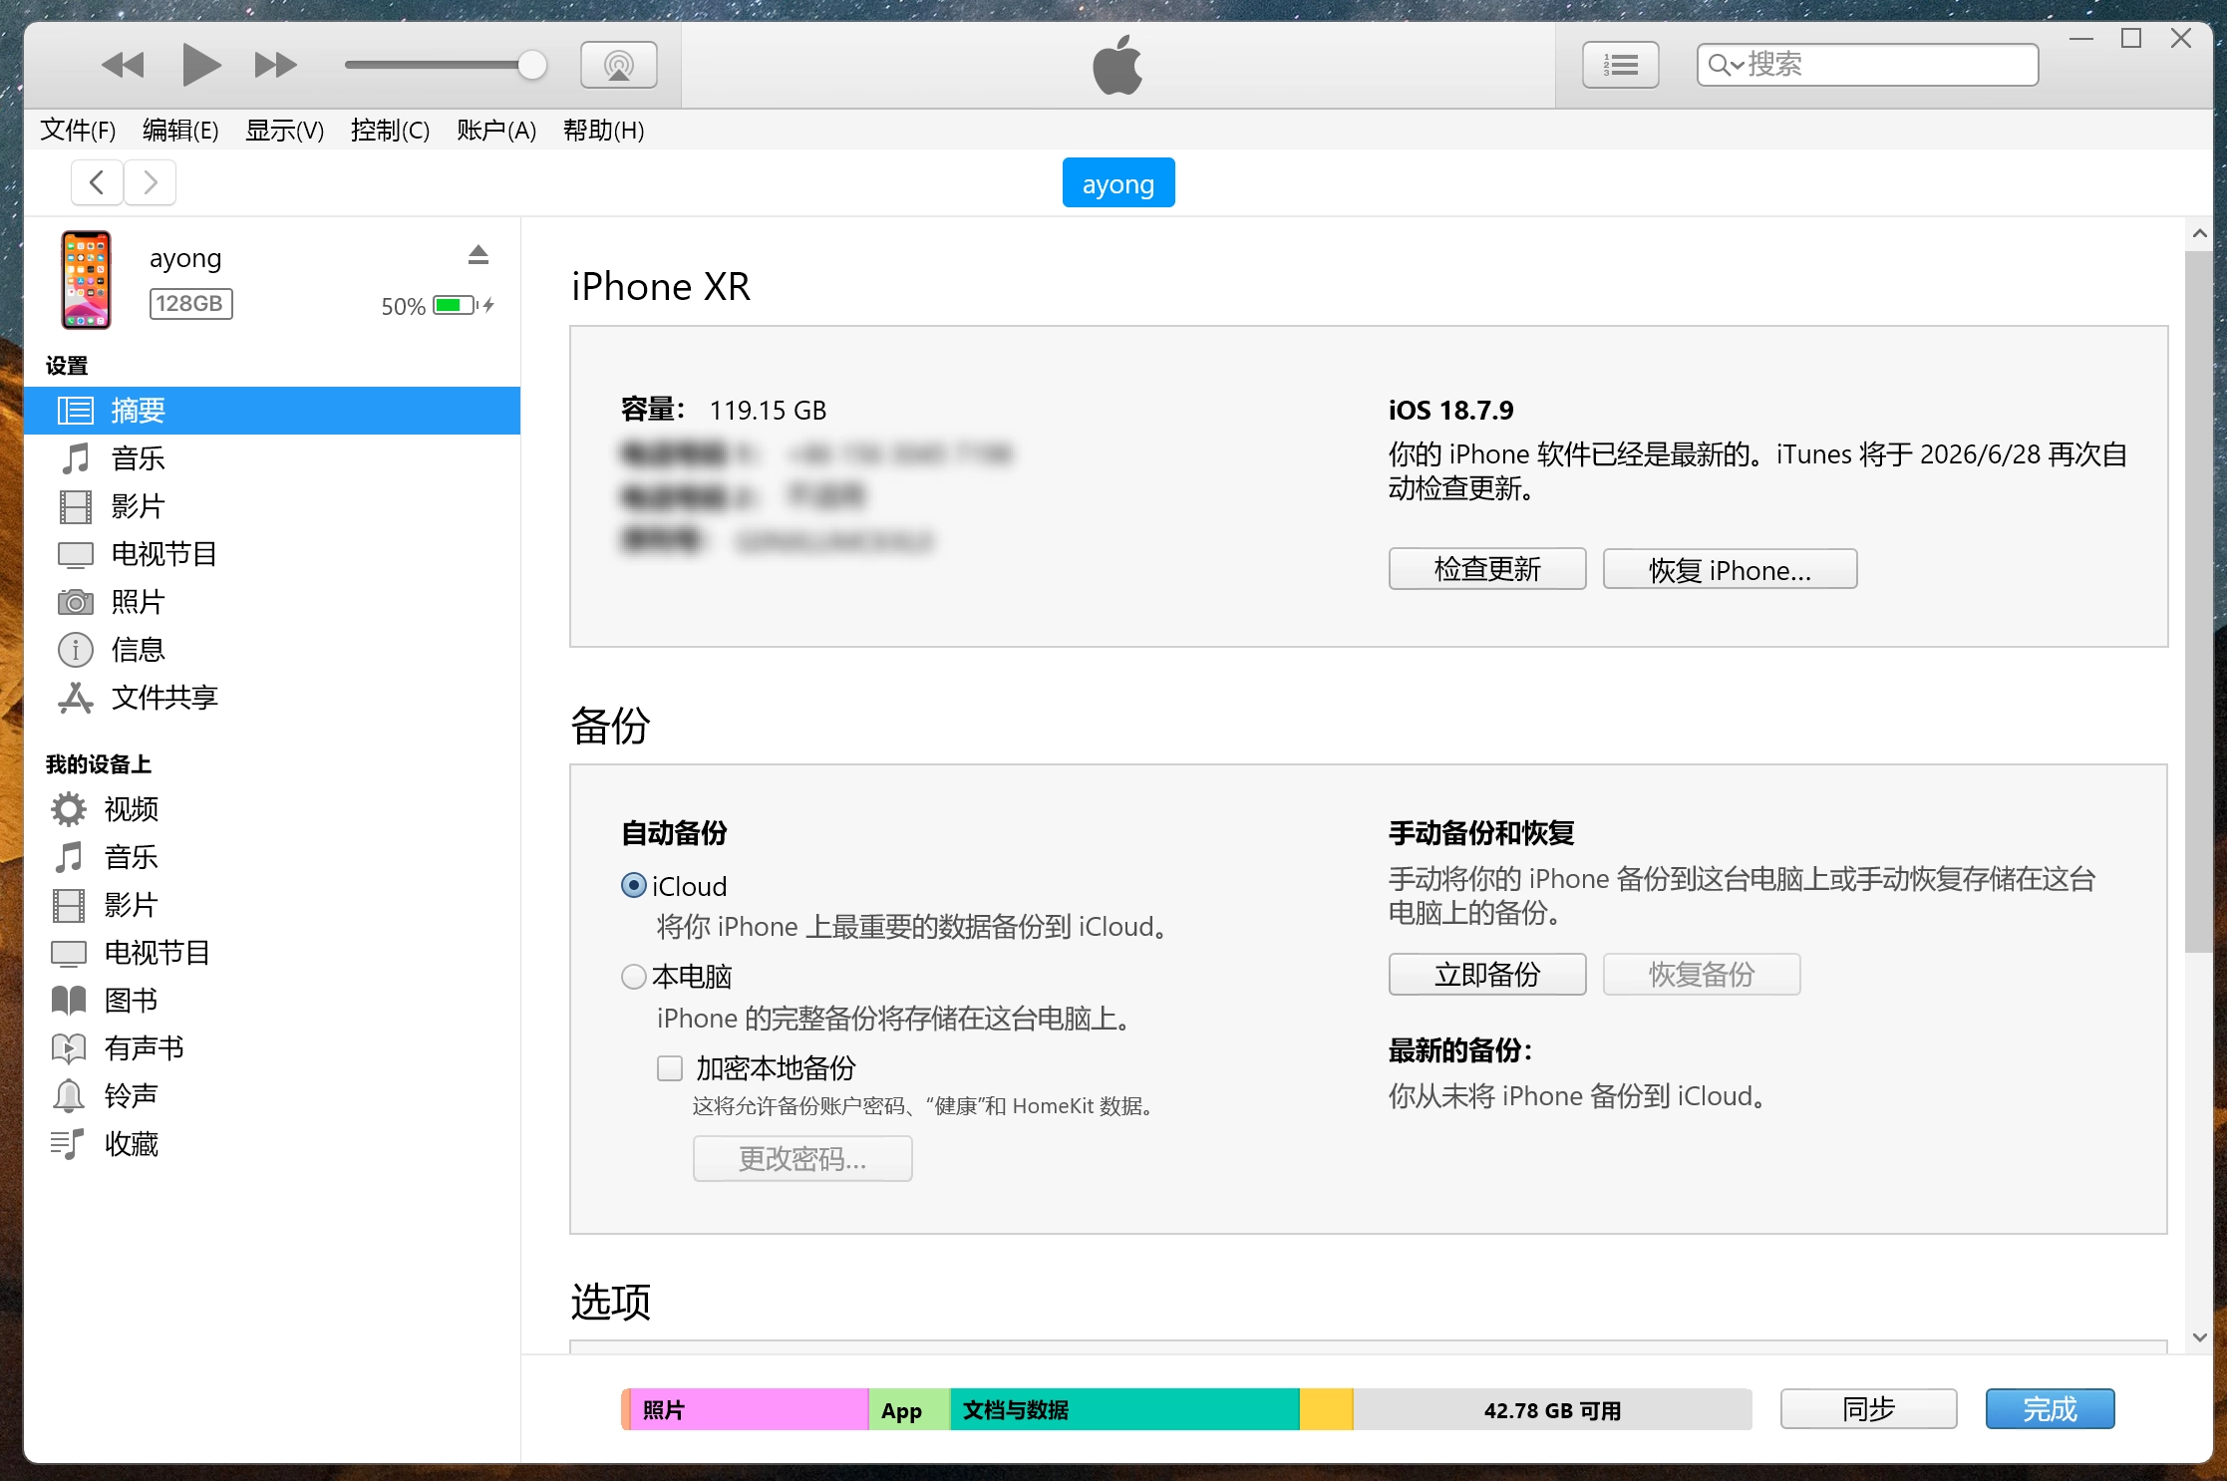Click the 更改密码... button
The width and height of the screenshot is (2227, 1481).
pos(802,1159)
